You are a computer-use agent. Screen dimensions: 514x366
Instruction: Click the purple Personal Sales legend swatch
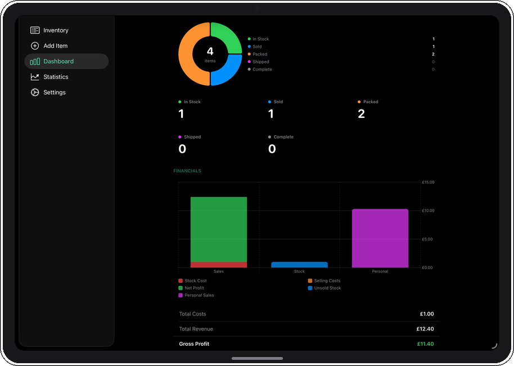tap(181, 295)
